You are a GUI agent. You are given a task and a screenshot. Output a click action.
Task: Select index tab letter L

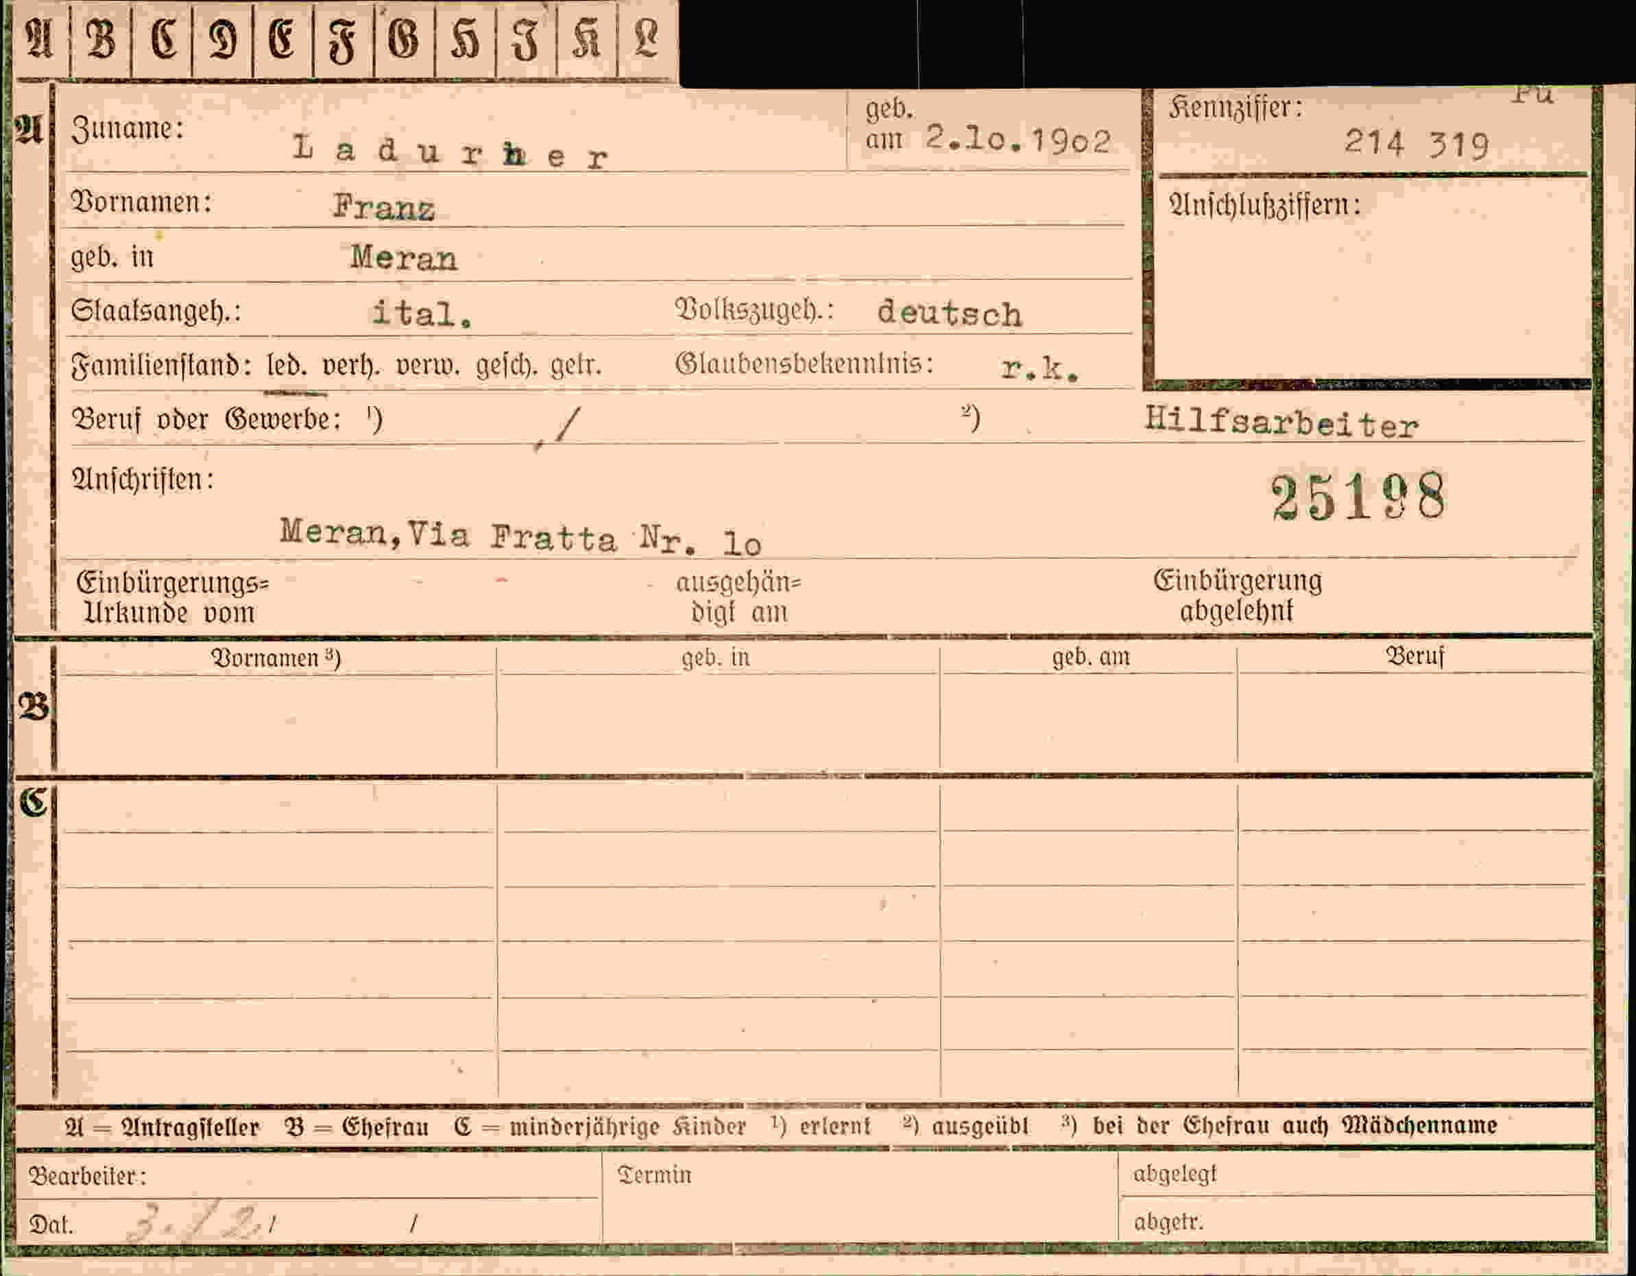click(646, 38)
